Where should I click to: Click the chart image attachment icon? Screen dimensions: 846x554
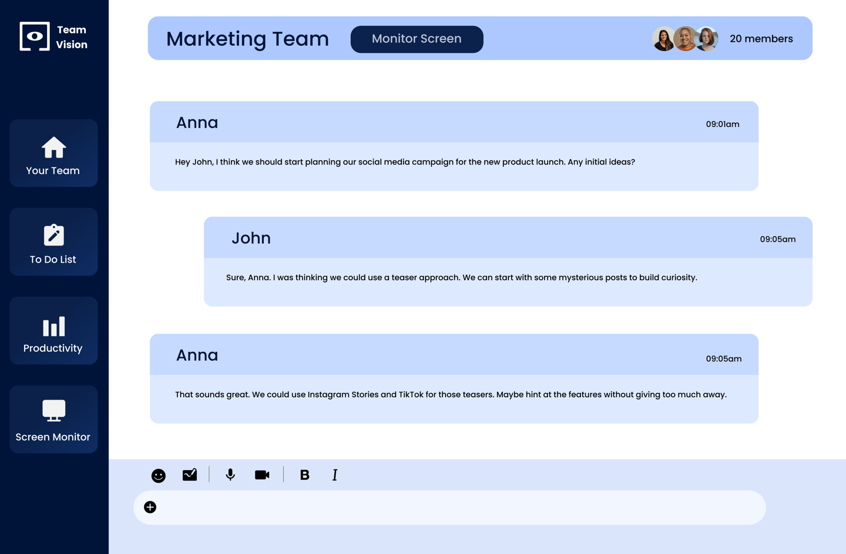click(x=190, y=475)
